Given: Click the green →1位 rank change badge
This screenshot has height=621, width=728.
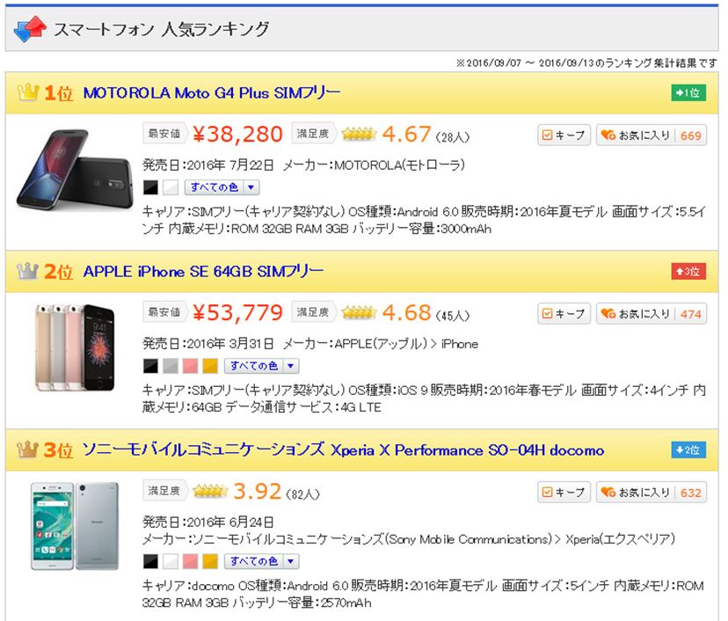Looking at the screenshot, I should pyautogui.click(x=688, y=93).
